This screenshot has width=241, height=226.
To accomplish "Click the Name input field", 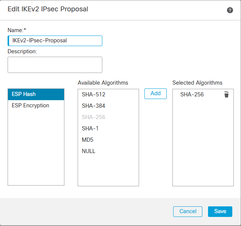I will (55, 40).
